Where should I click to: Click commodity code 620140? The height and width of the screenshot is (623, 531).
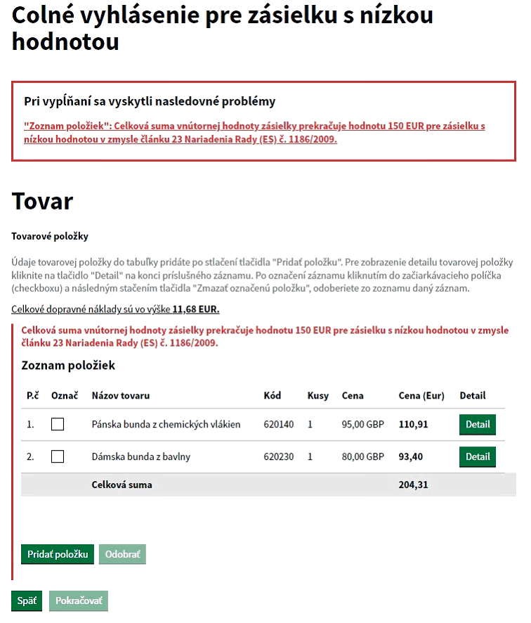pos(279,424)
